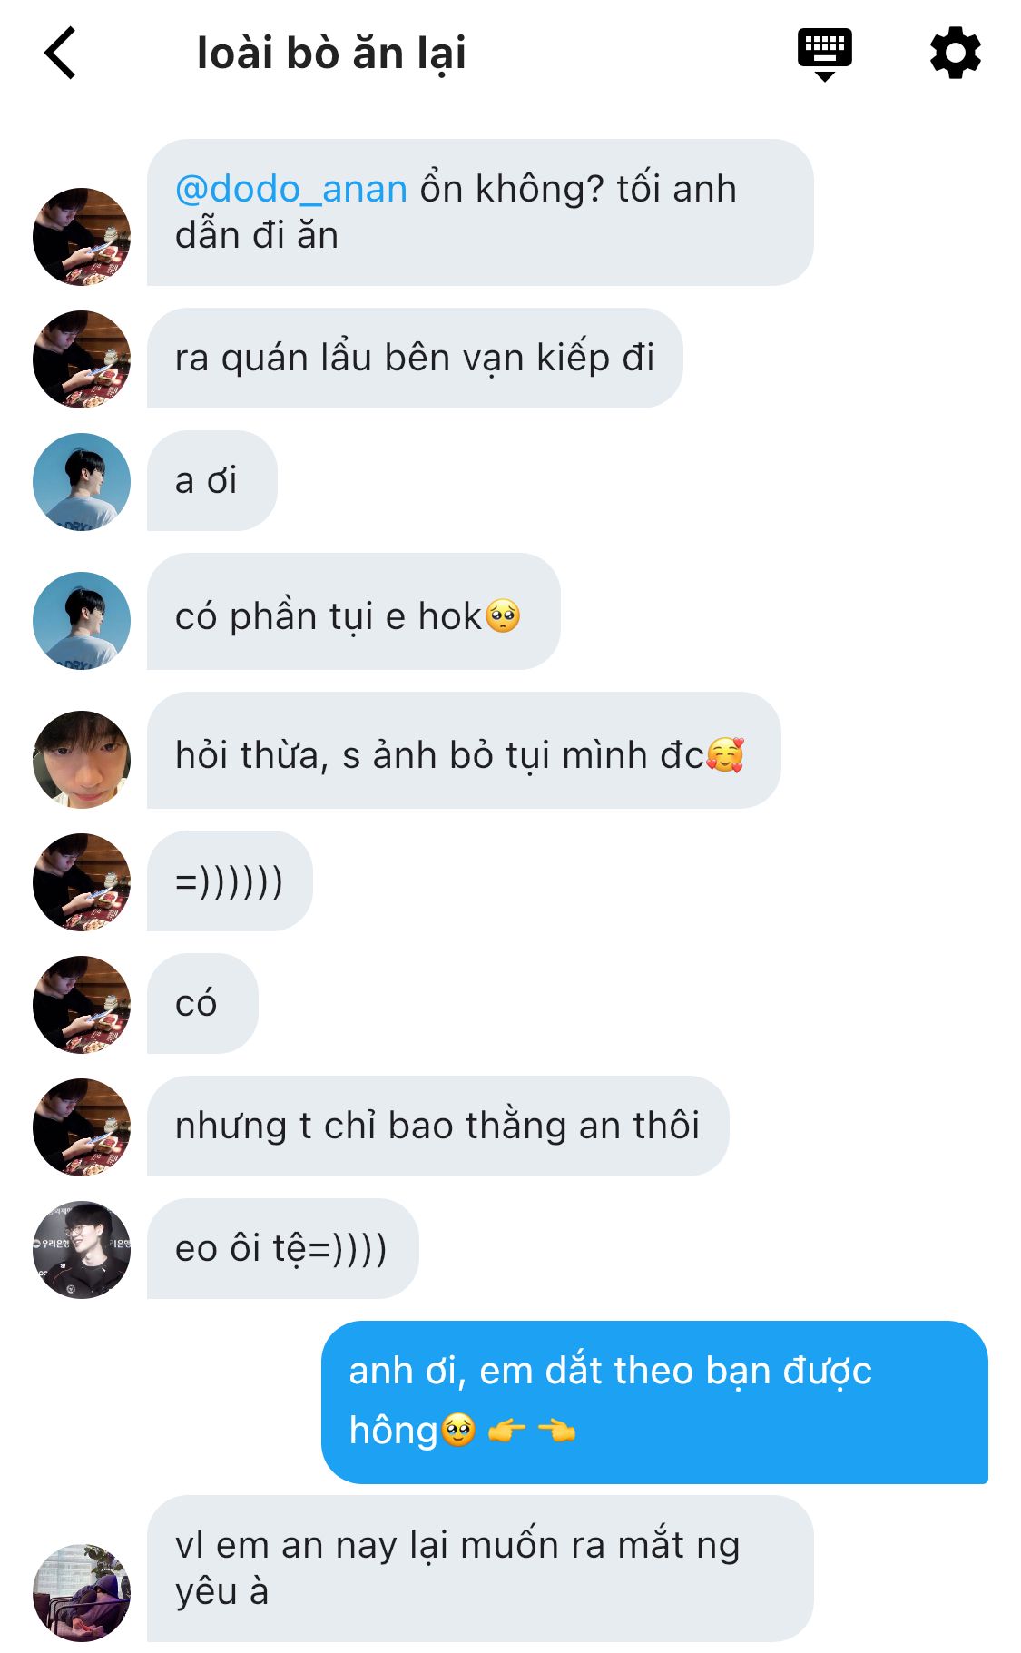Select the '=))))))' message bubble

230,881
